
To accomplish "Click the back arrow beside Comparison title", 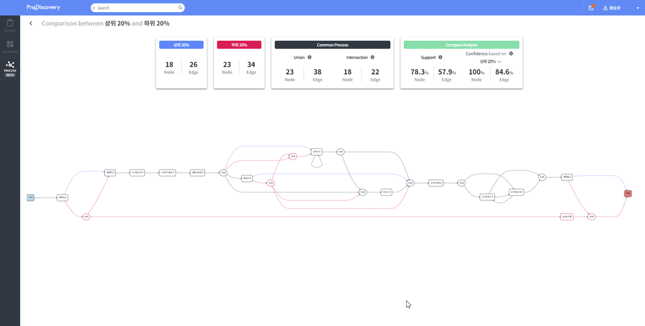I will point(31,23).
